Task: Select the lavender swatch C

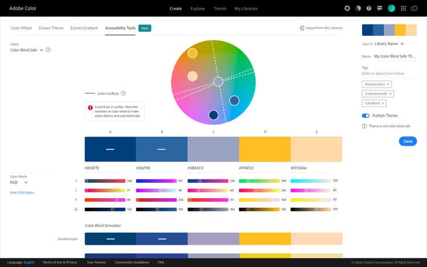Action: pos(213,149)
